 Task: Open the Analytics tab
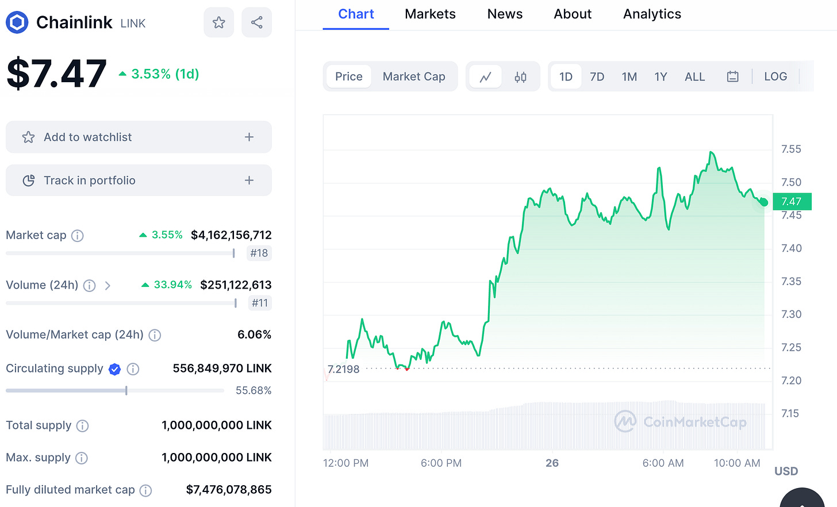click(652, 14)
